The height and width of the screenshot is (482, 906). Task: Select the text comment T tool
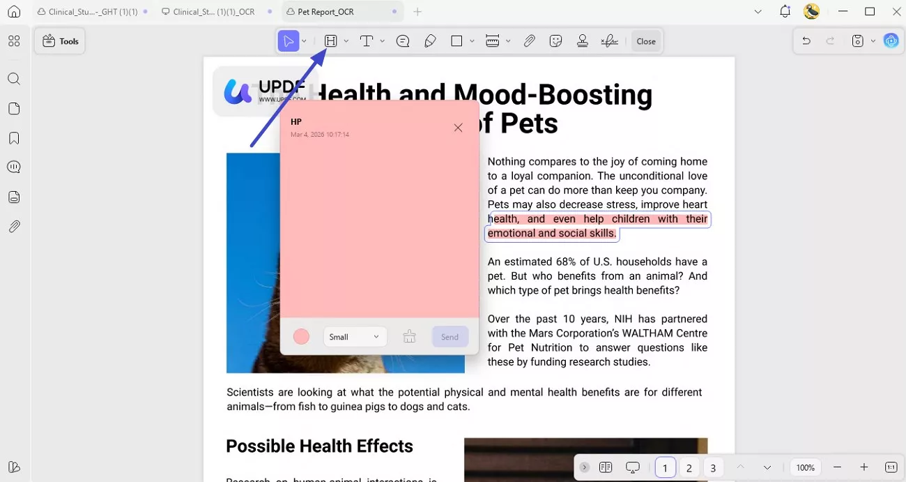(367, 41)
